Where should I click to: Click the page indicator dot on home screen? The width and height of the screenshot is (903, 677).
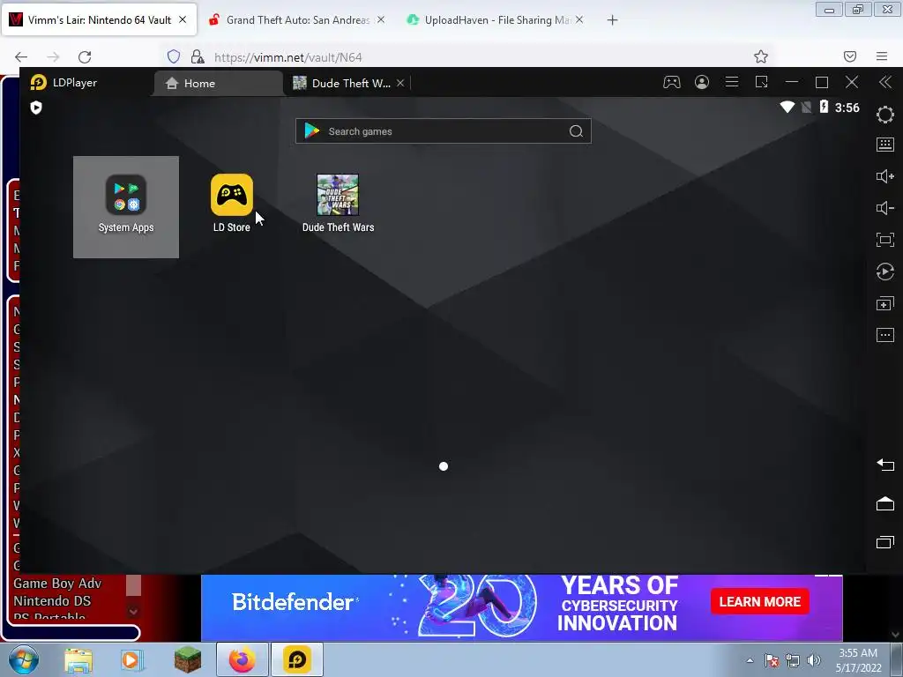[x=444, y=466]
